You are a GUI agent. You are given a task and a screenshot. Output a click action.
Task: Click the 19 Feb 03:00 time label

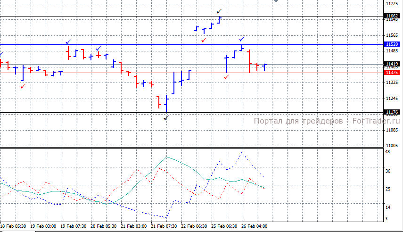[43, 226]
